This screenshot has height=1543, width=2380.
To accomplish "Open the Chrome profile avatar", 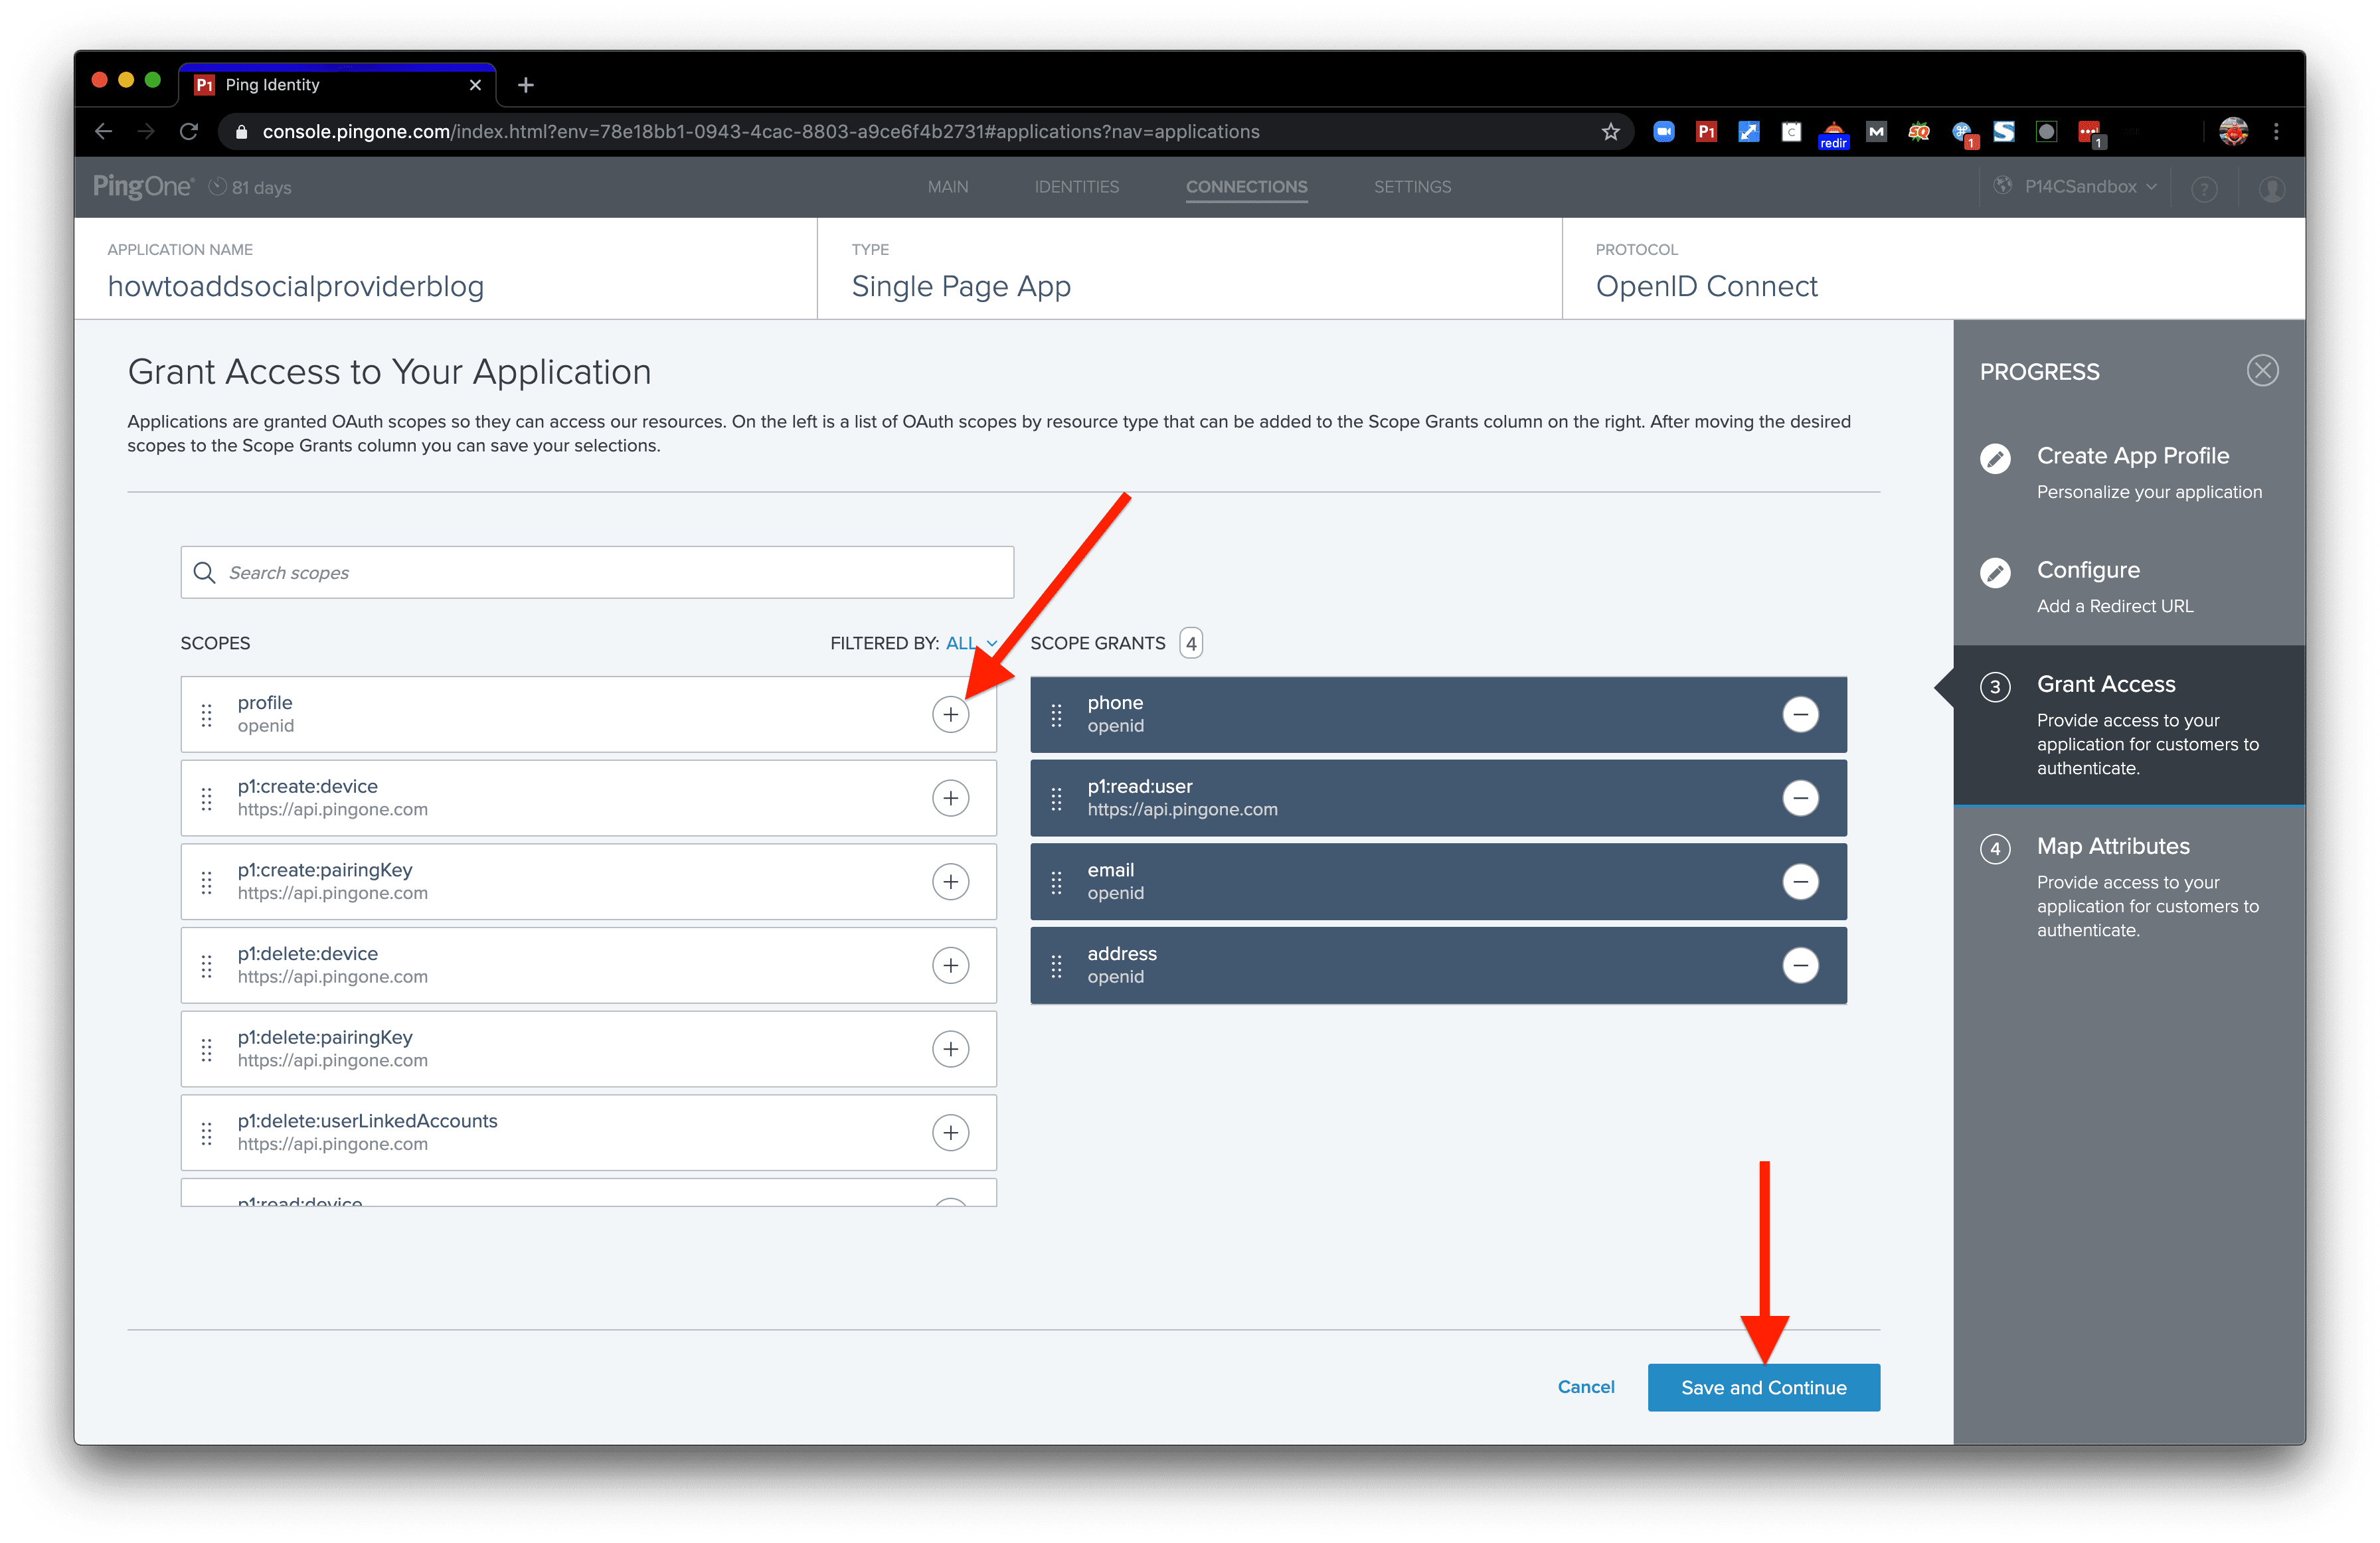I will coord(2233,132).
